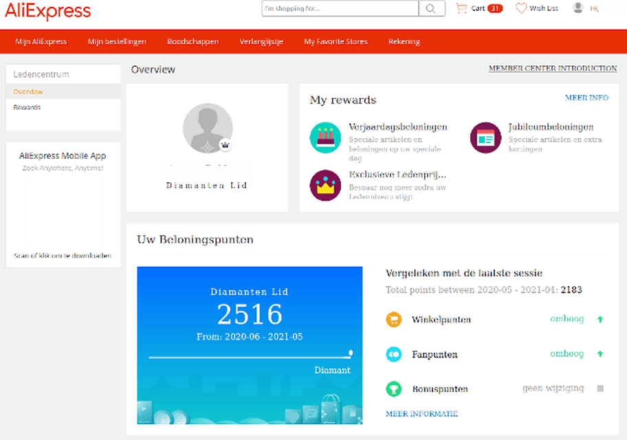Click the AliExpress logo
Image resolution: width=627 pixels, height=440 pixels.
(x=47, y=10)
